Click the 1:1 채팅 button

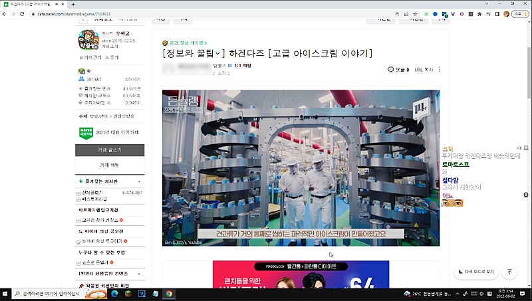[x=243, y=65]
